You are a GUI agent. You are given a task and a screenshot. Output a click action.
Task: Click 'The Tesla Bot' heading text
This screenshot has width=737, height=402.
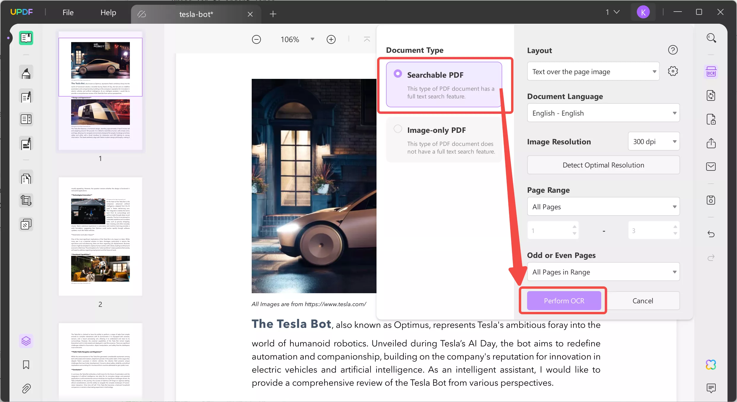[291, 324]
